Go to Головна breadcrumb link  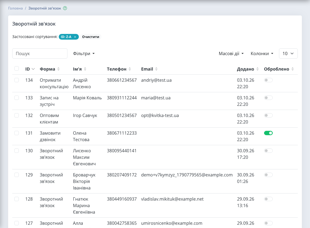(x=15, y=8)
